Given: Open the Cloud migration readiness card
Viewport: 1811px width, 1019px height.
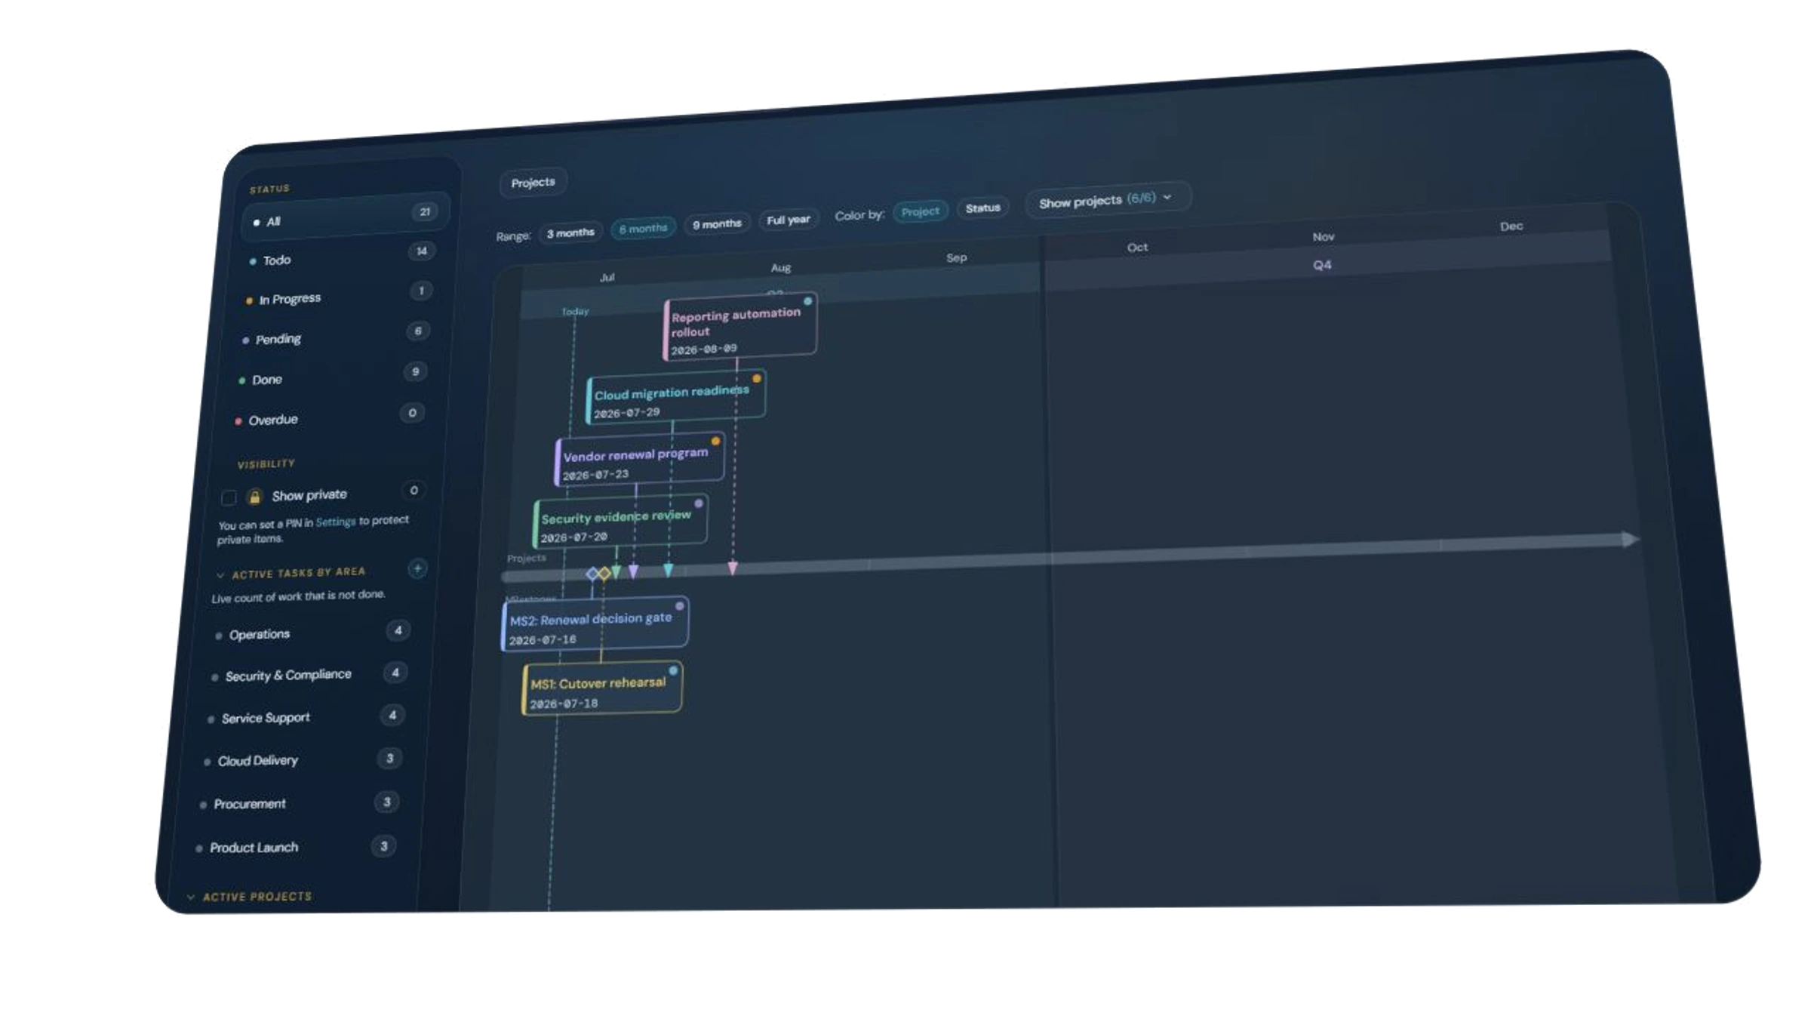Looking at the screenshot, I should 676,397.
